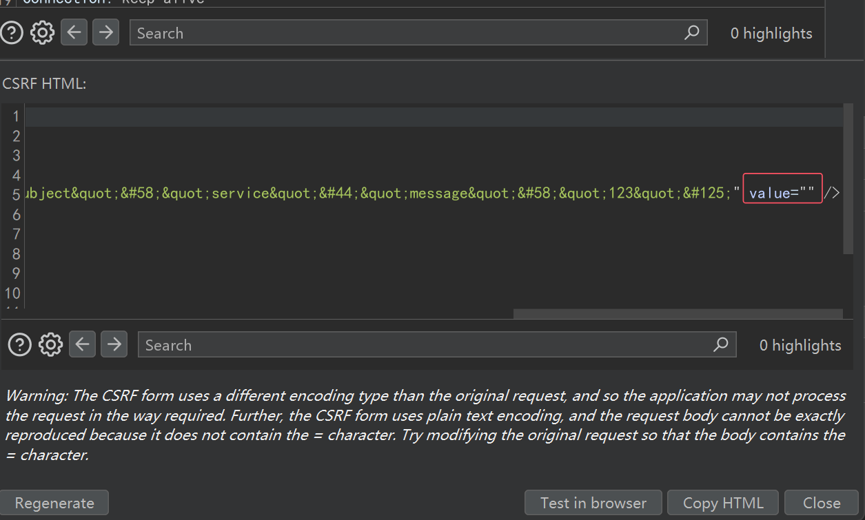865x520 pixels.
Task: Click the Regenerate button
Action: click(x=54, y=503)
